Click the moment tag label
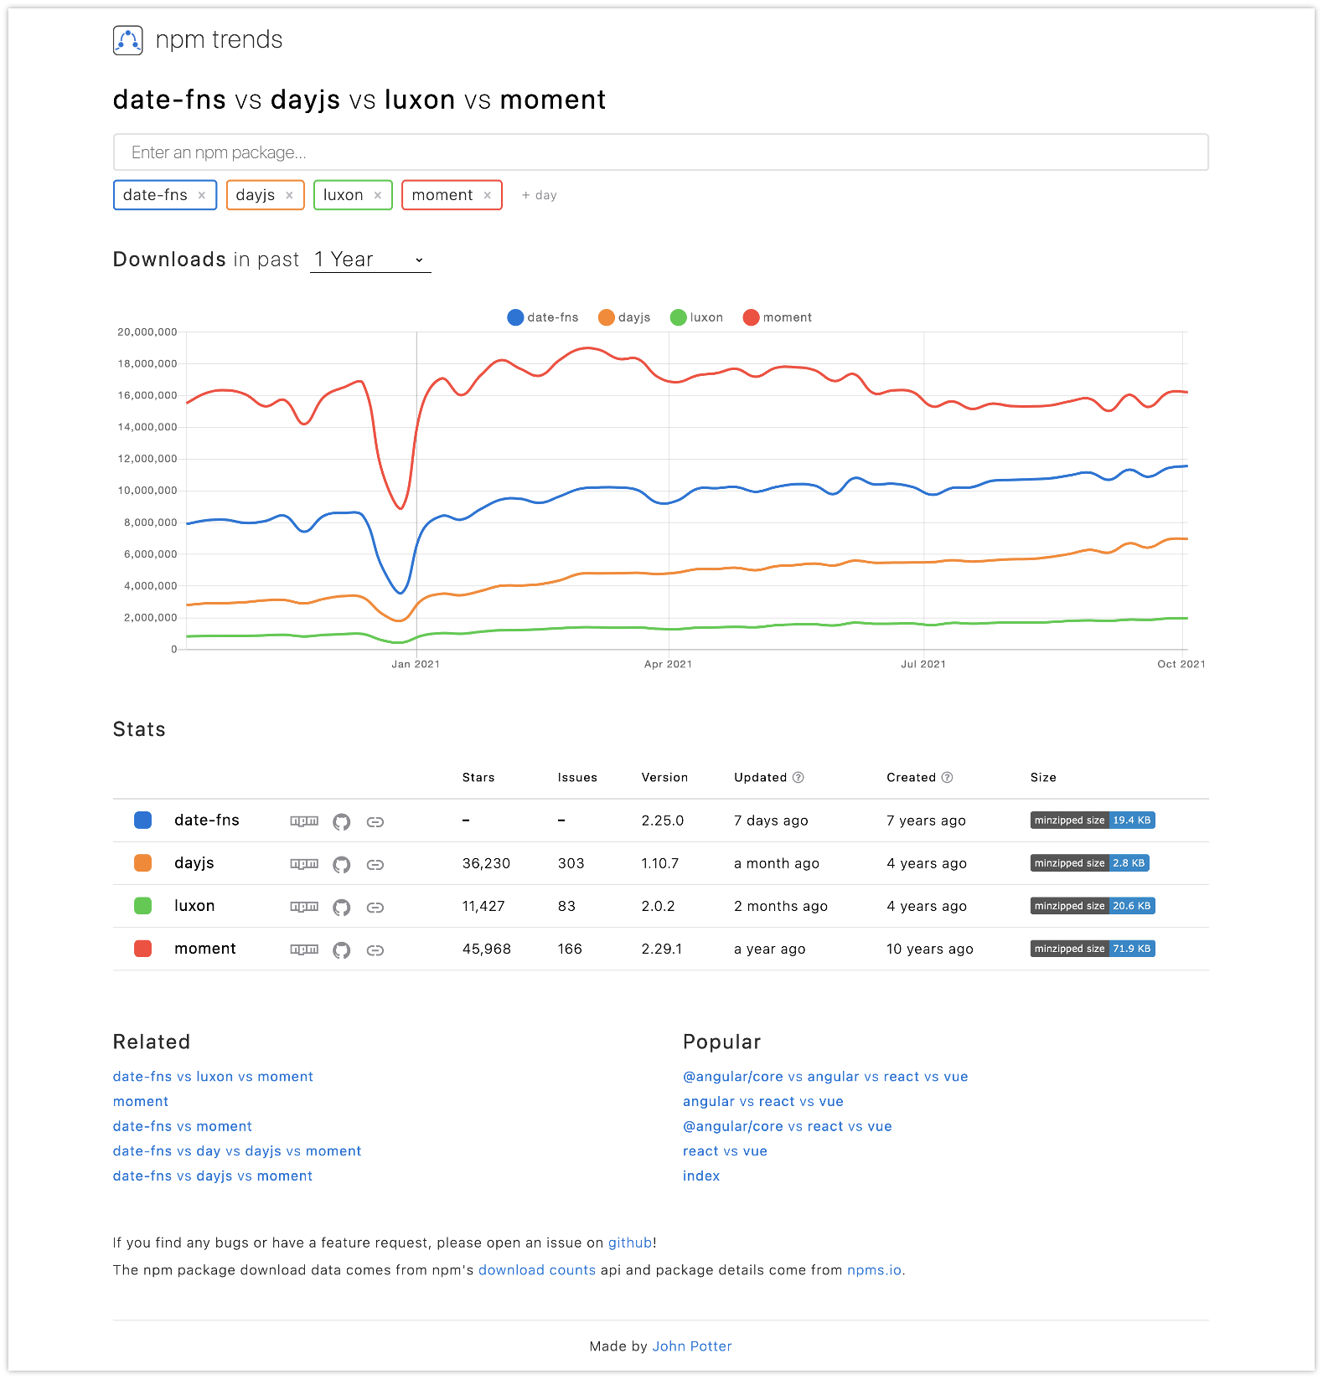This screenshot has width=1323, height=1379. tap(442, 195)
